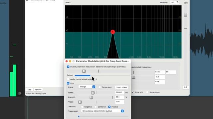The width and height of the screenshot is (213, 119).
Task: Click the Strength value field showing 35.4
Action: 119,97
